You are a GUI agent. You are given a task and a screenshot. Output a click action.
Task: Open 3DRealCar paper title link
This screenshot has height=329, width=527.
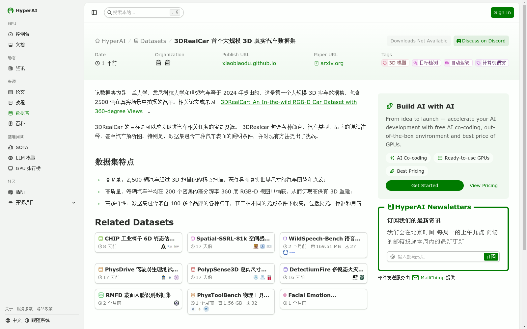(289, 102)
